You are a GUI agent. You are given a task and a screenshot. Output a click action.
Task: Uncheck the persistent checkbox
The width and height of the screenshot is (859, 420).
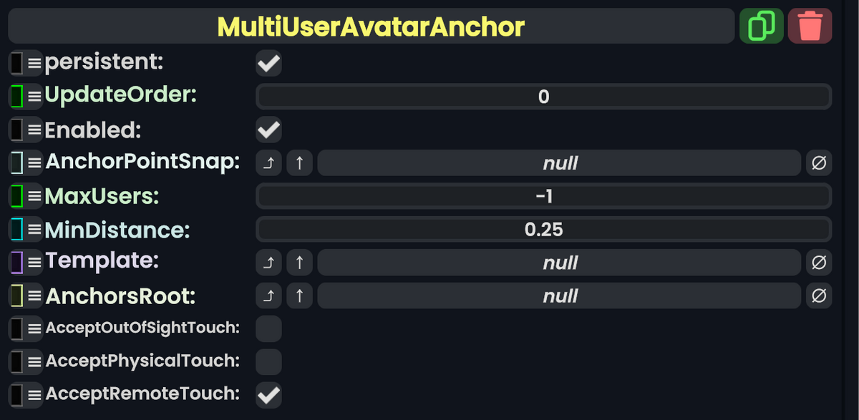(268, 63)
